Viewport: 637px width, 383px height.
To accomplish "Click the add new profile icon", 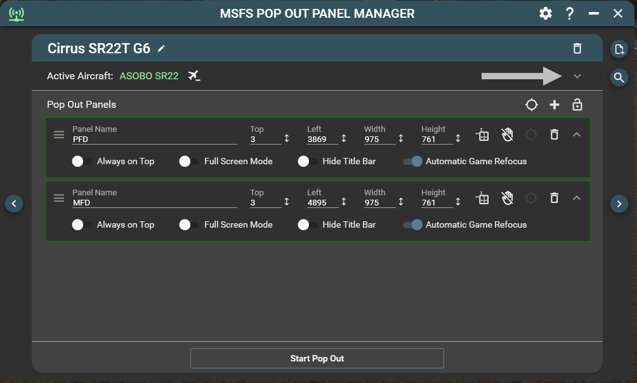I will tap(619, 49).
